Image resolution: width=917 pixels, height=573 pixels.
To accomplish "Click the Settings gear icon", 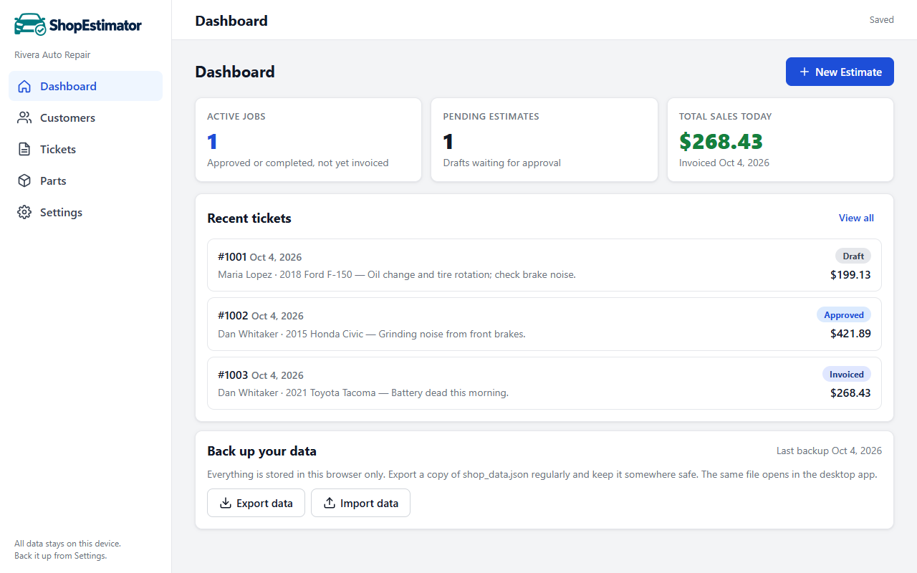I will (x=24, y=213).
